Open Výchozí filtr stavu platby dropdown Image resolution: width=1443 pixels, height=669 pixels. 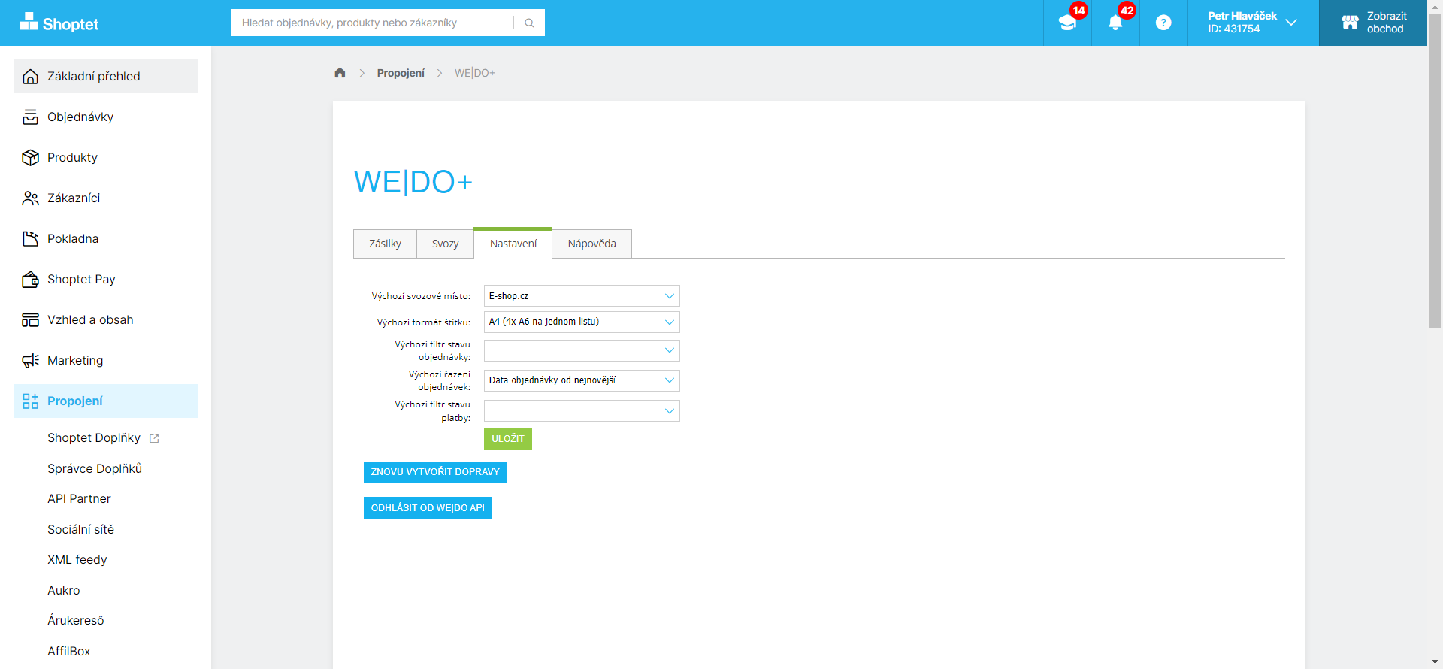pos(582,410)
